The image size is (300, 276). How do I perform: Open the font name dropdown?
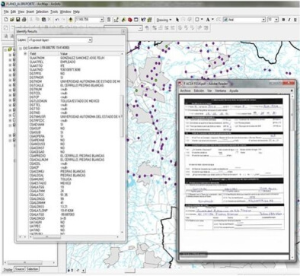[263, 20]
